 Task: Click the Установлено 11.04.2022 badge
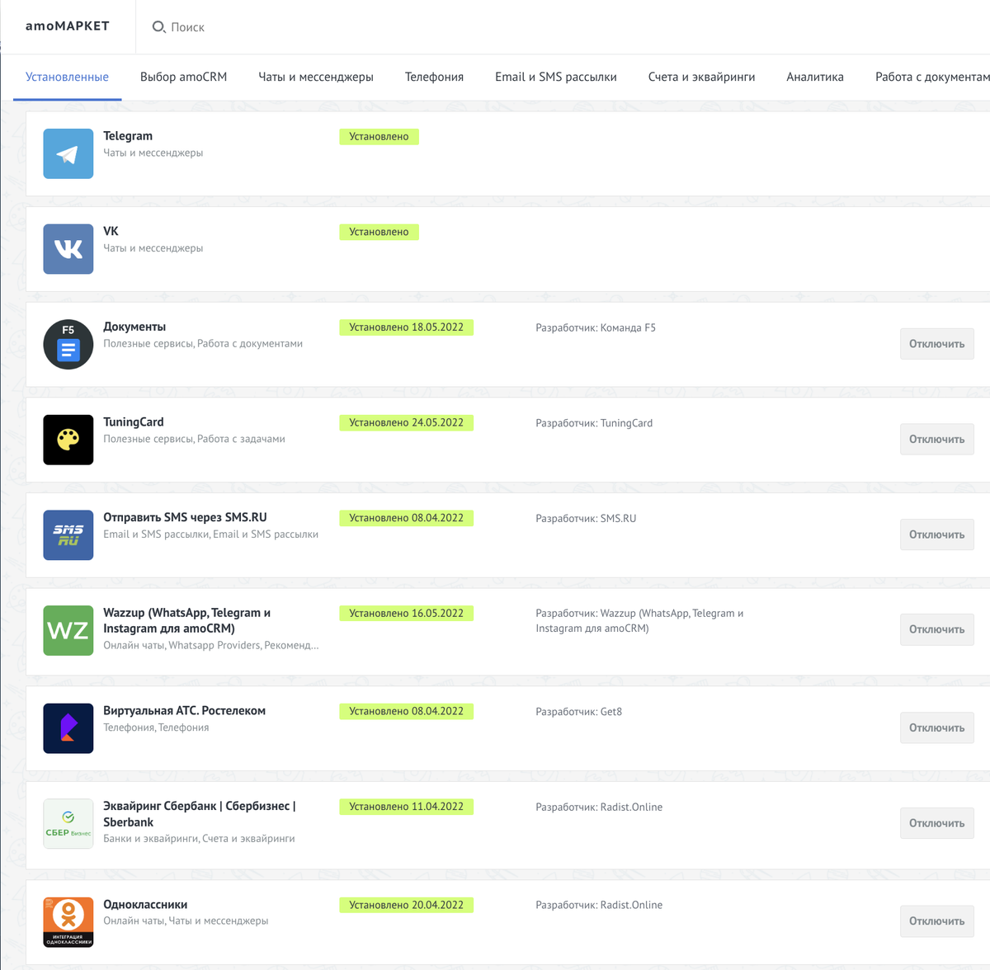pyautogui.click(x=407, y=807)
